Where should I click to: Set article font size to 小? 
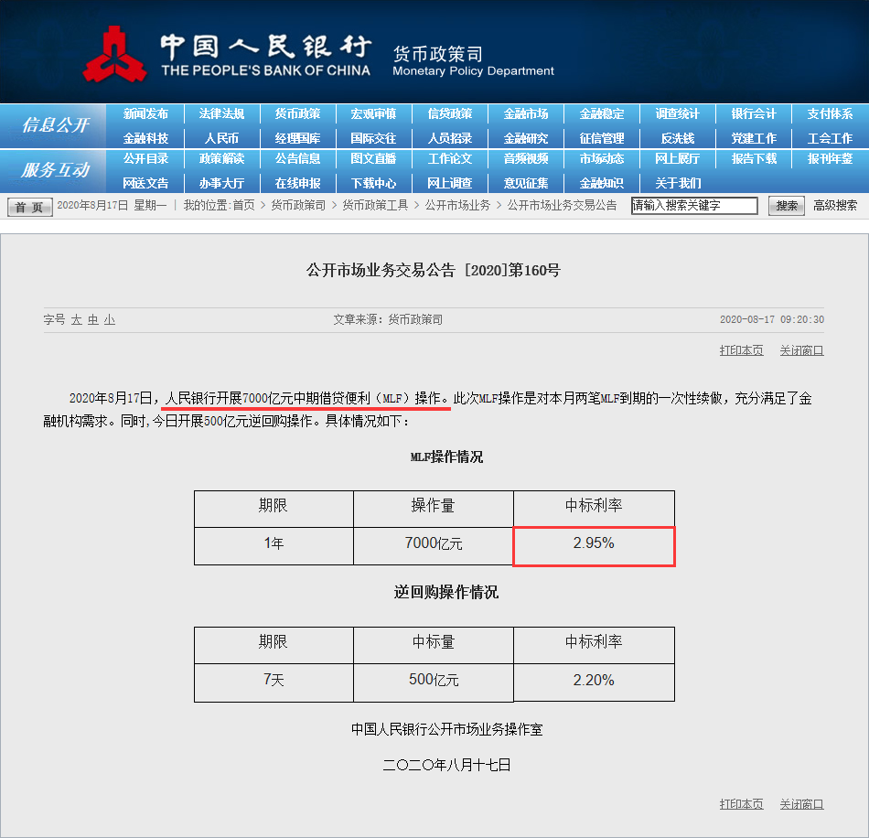109,320
